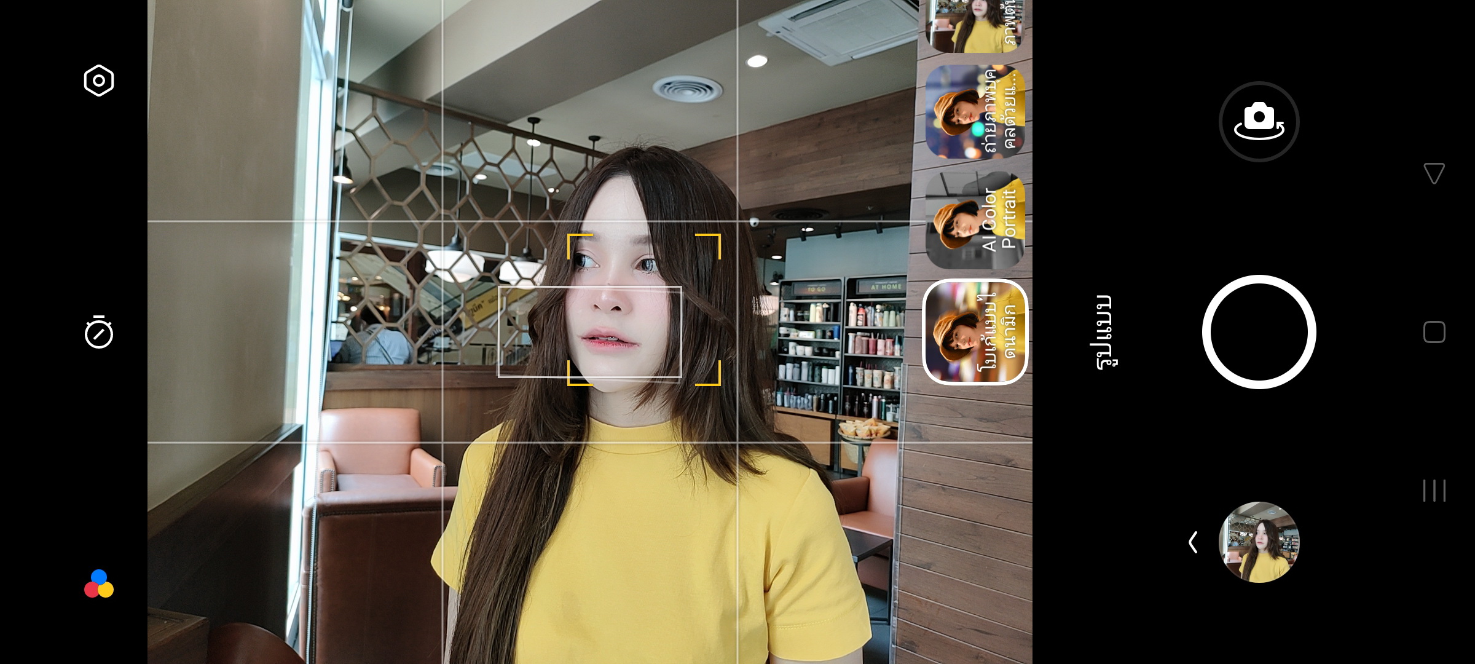This screenshot has width=1475, height=664.
Task: Open the last photo gallery thumbnail
Action: coord(1259,542)
